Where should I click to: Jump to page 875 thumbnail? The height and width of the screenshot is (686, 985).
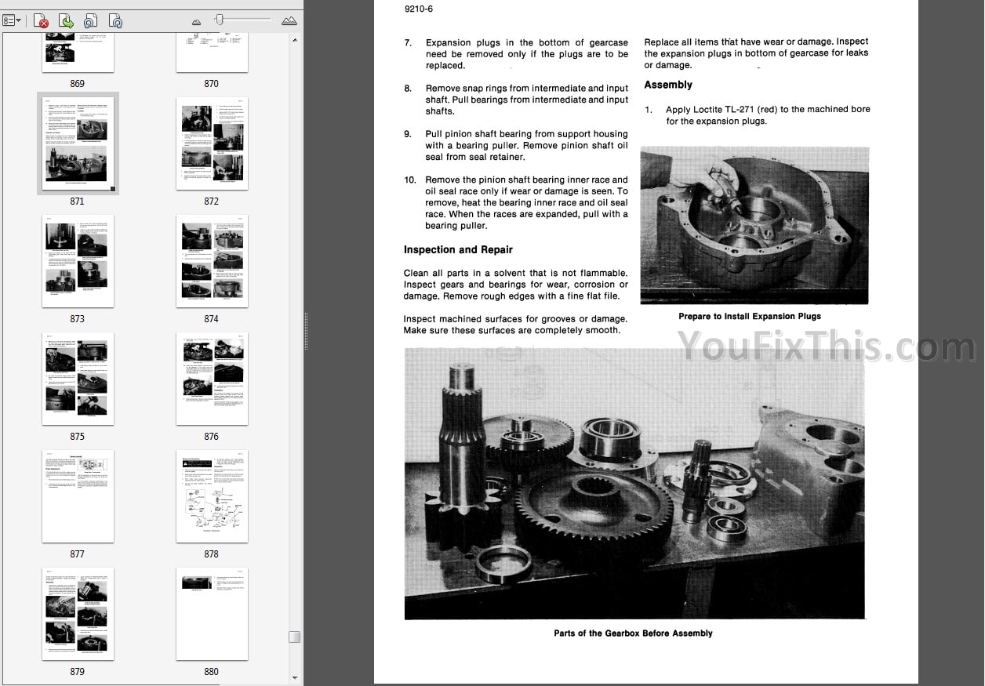coord(77,378)
